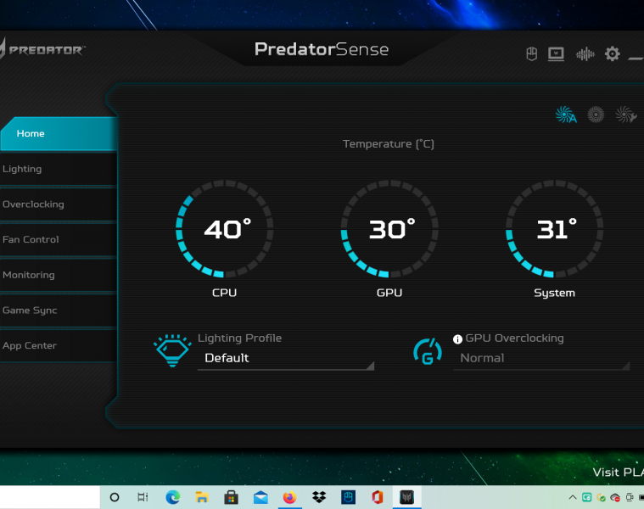Open the Monitoring tab

[59, 275]
